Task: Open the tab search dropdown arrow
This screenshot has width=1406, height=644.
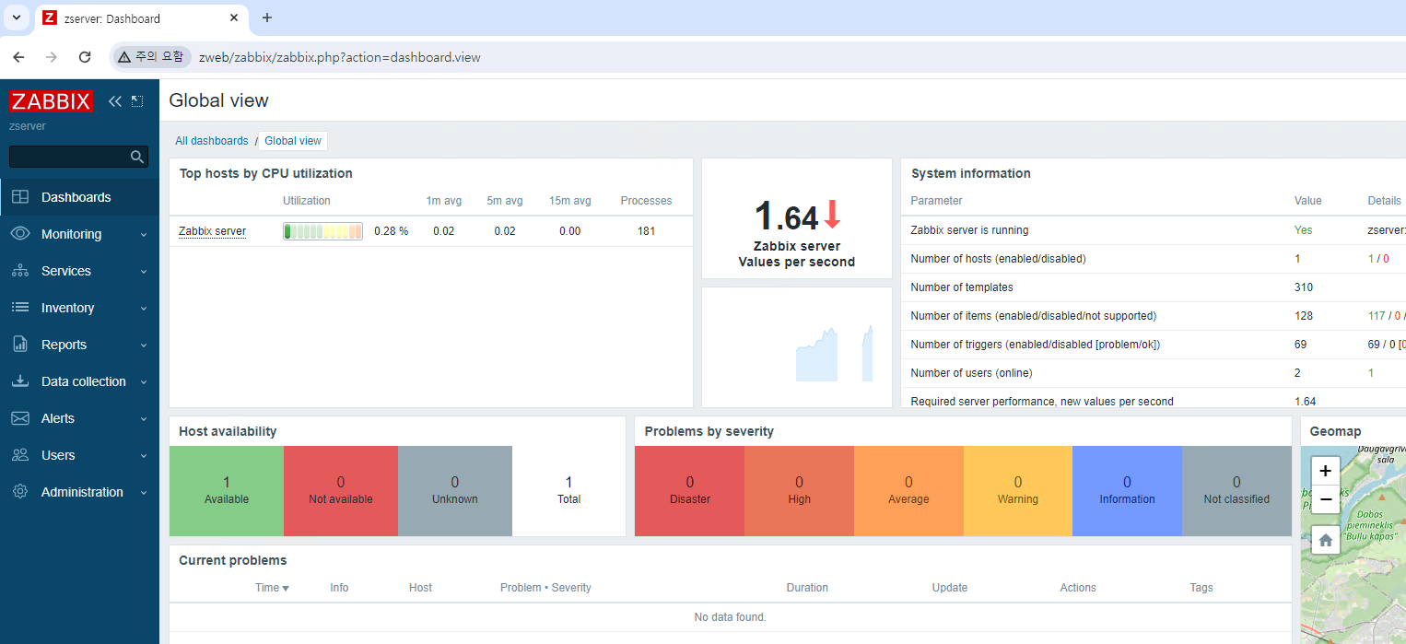Action: click(16, 18)
